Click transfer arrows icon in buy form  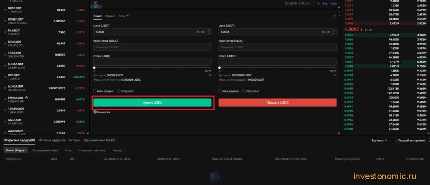[x=210, y=75]
